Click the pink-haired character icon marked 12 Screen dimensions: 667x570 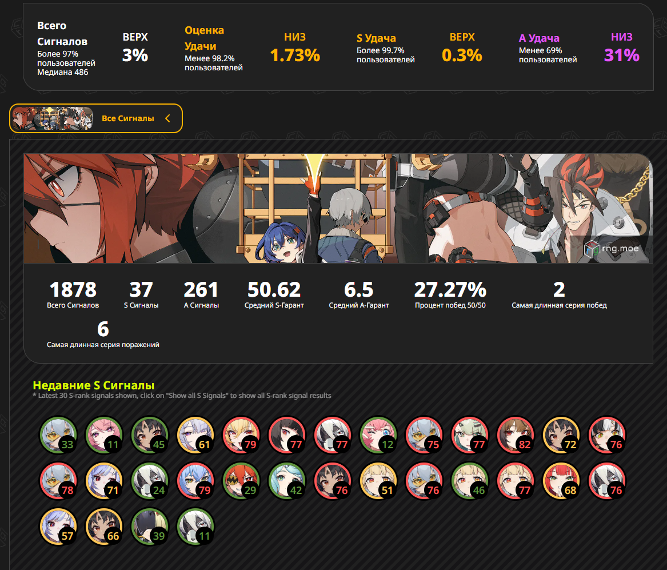pos(378,435)
